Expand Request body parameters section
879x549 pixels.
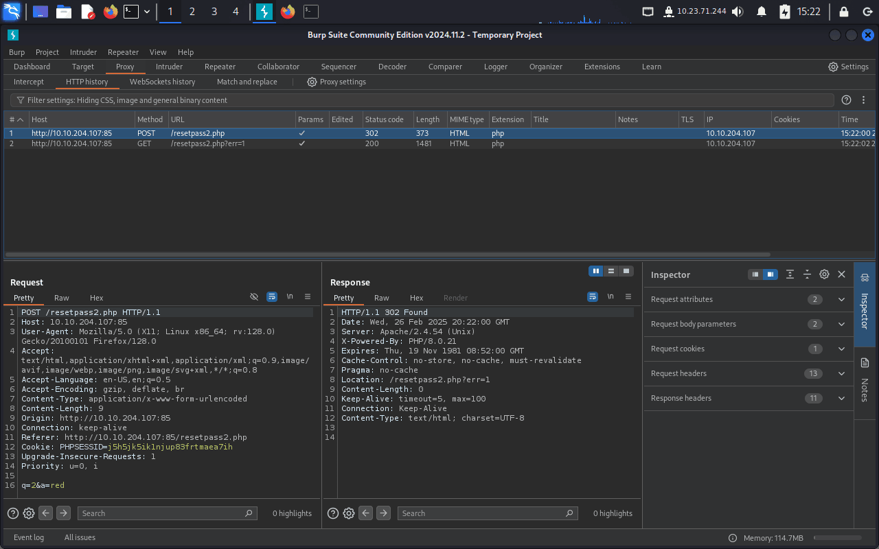[749, 324]
